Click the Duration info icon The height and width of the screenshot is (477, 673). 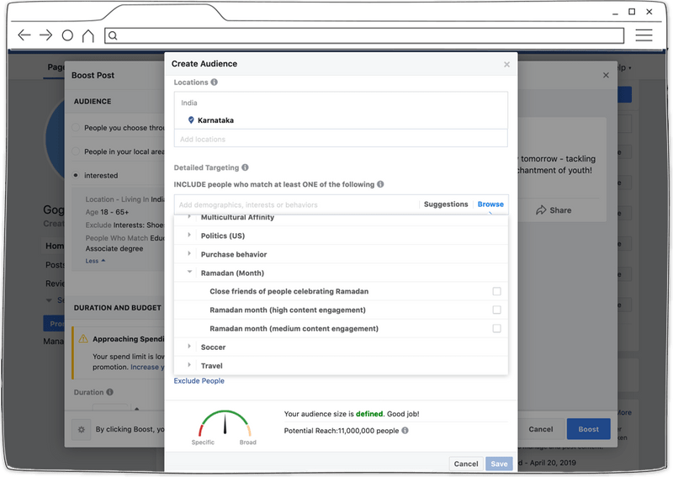[x=110, y=392]
